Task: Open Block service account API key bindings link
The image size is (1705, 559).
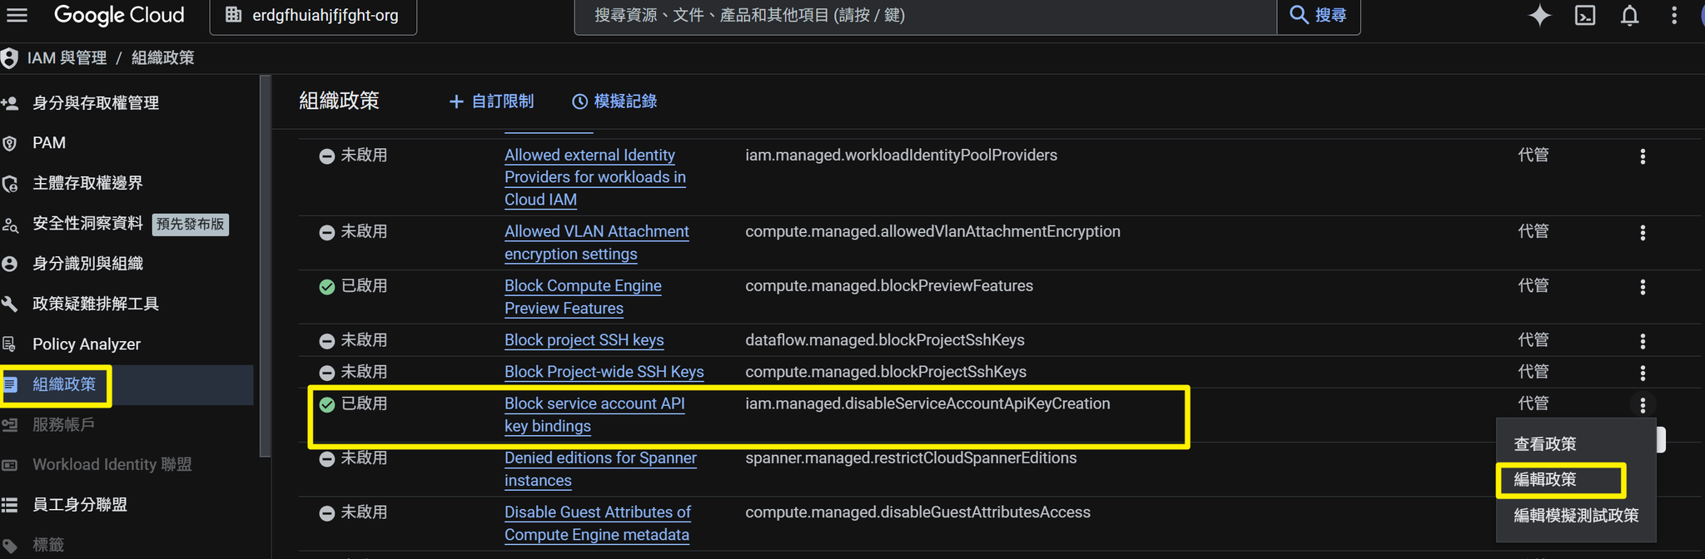Action: pyautogui.click(x=594, y=414)
